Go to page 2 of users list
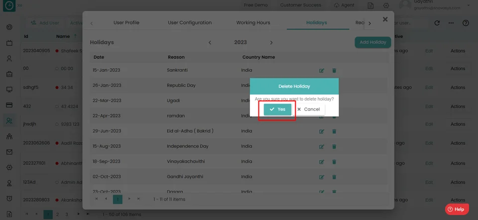Viewport: 478px width, 220px height. coord(57,214)
